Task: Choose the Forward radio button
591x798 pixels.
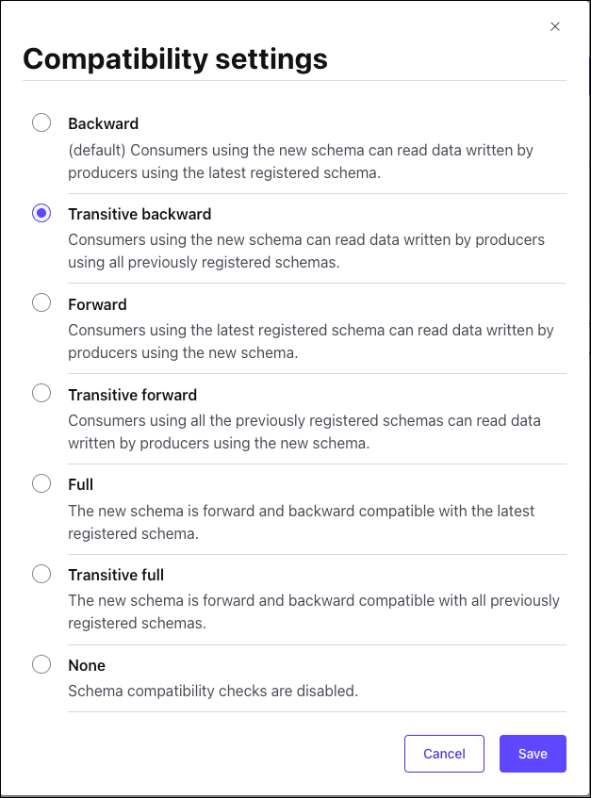Action: pyautogui.click(x=41, y=303)
